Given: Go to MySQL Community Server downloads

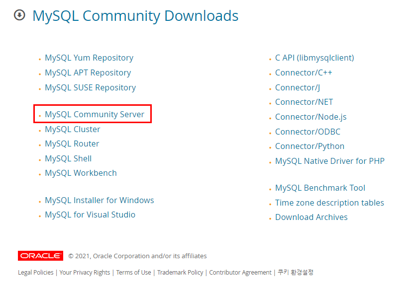Looking at the screenshot, I should tap(95, 114).
